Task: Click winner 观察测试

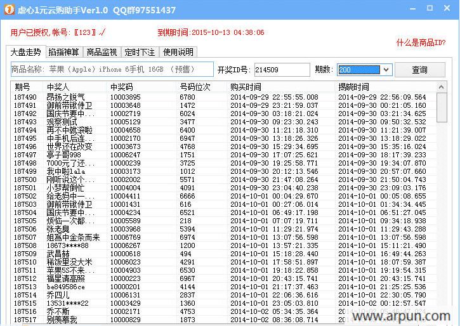Action: pyautogui.click(x=62, y=122)
